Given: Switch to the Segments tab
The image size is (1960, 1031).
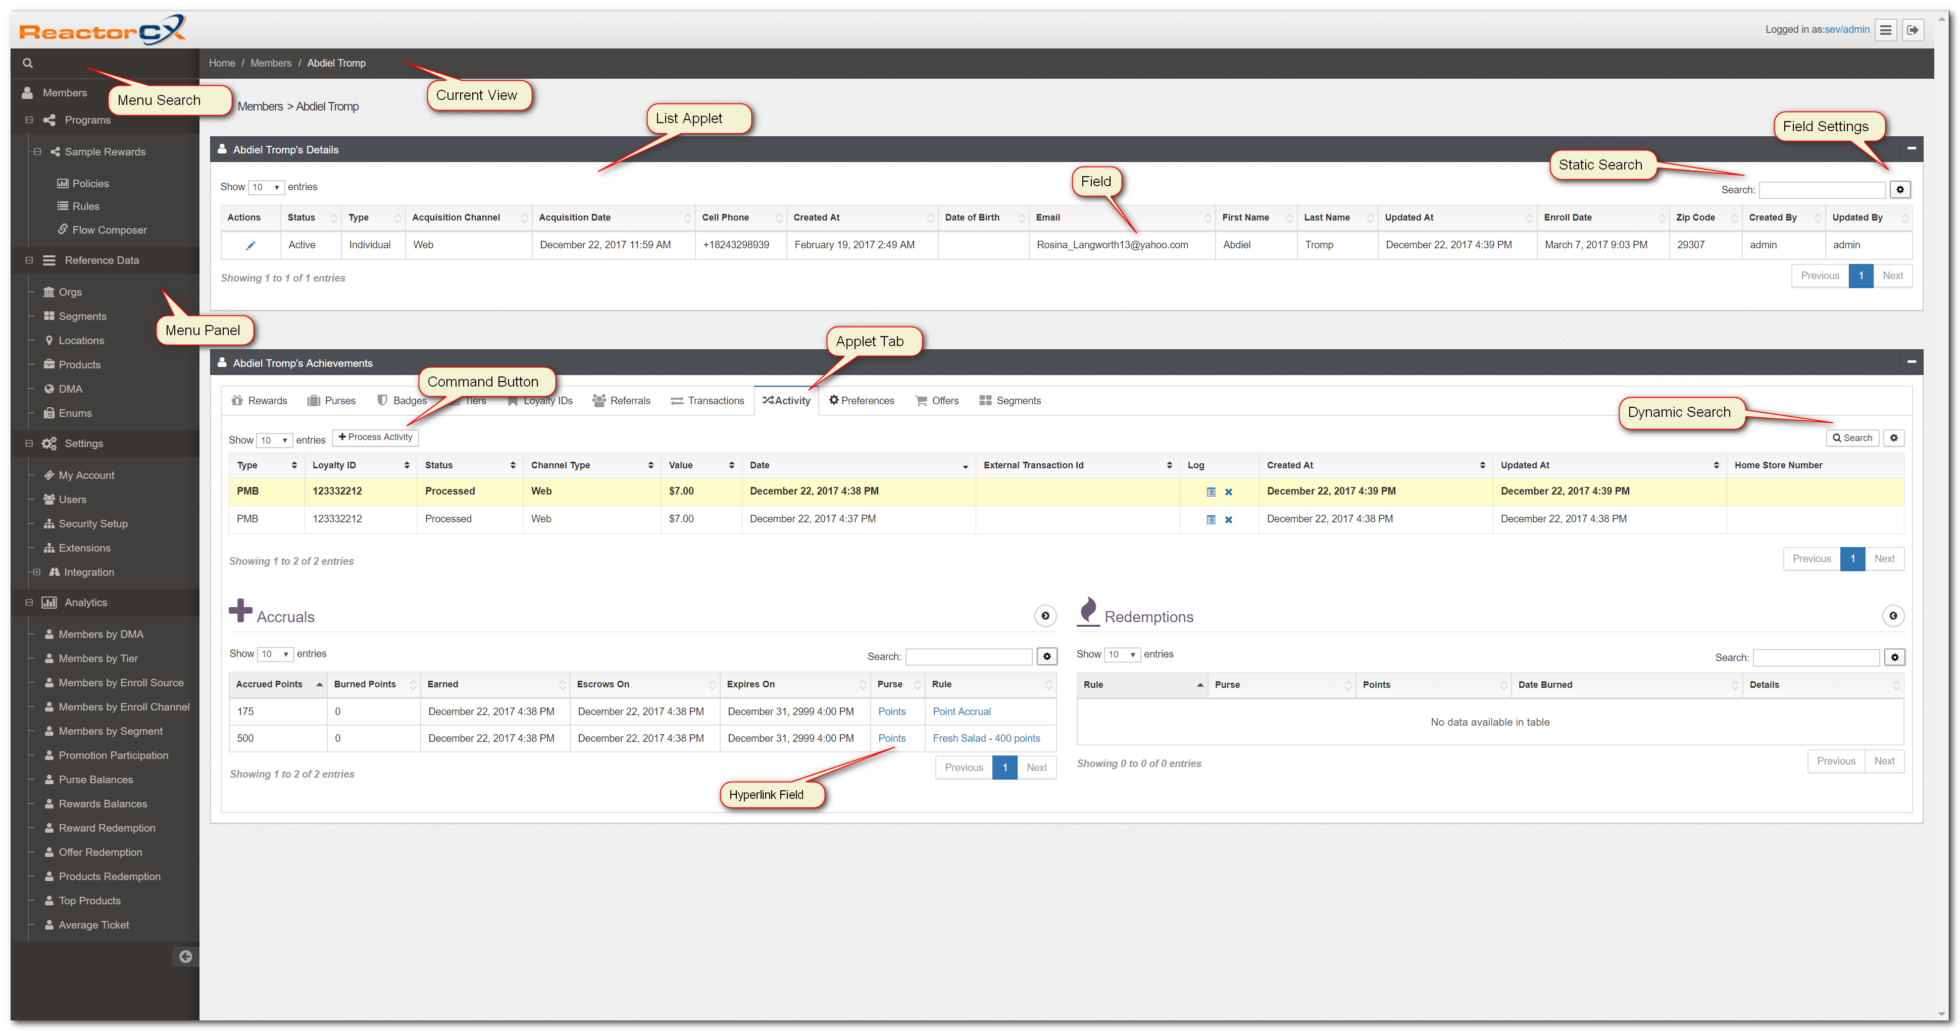Looking at the screenshot, I should (x=1010, y=401).
